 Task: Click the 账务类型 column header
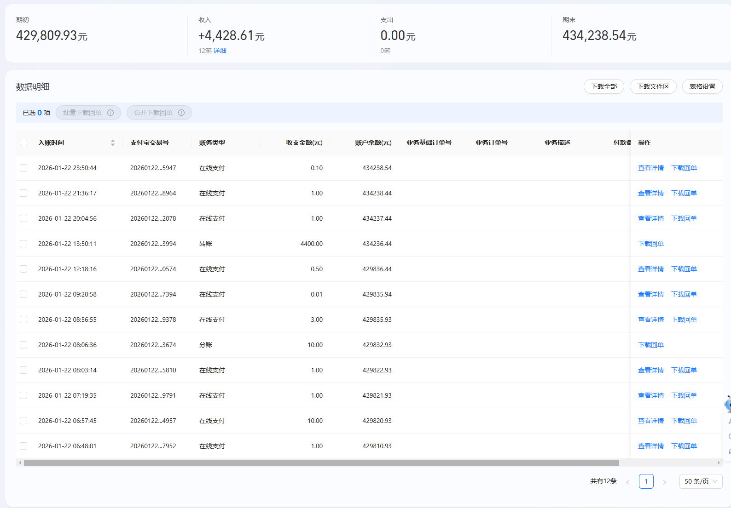coord(212,143)
